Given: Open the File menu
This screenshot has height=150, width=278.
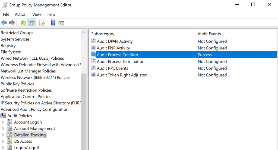Looking at the screenshot, I should (x=6, y=14).
